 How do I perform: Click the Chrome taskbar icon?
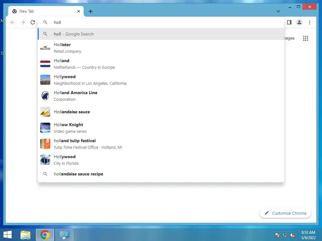[45, 235]
